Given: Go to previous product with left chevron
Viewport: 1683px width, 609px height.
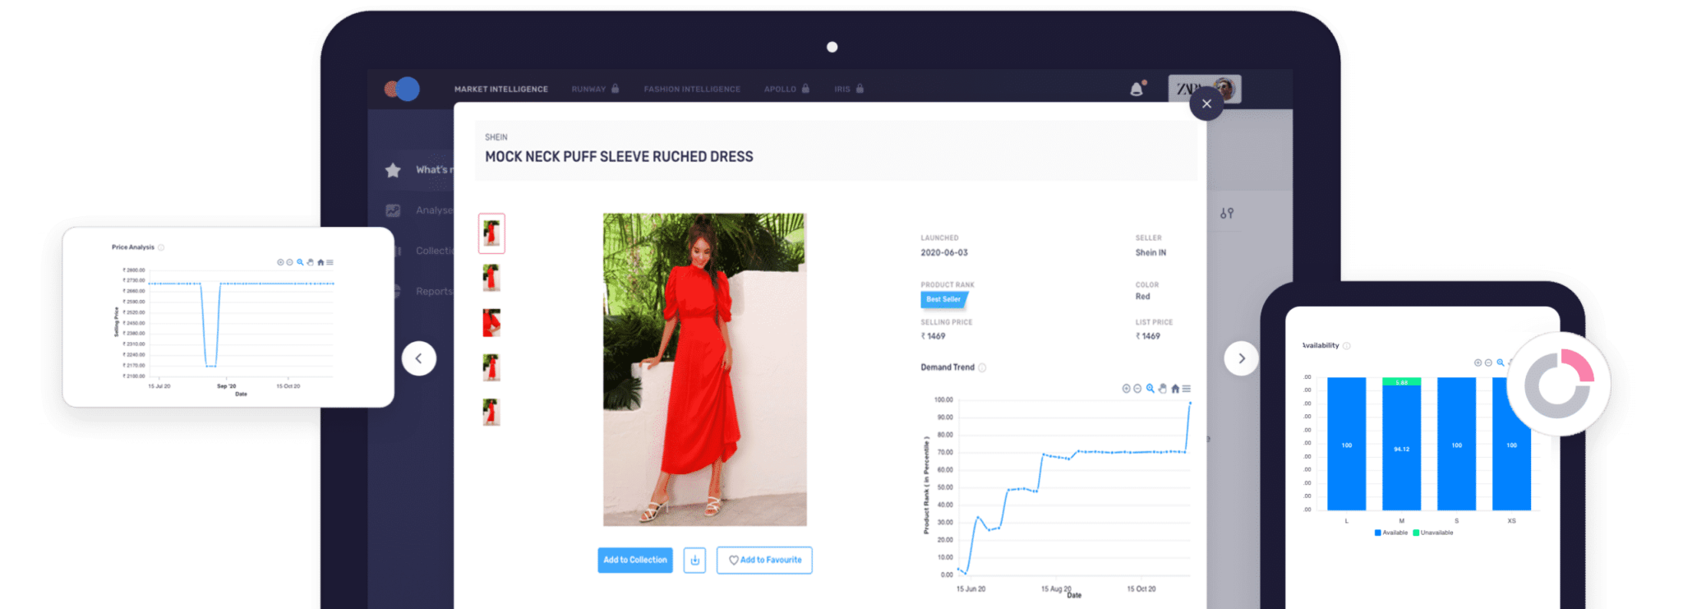Looking at the screenshot, I should [x=419, y=358].
